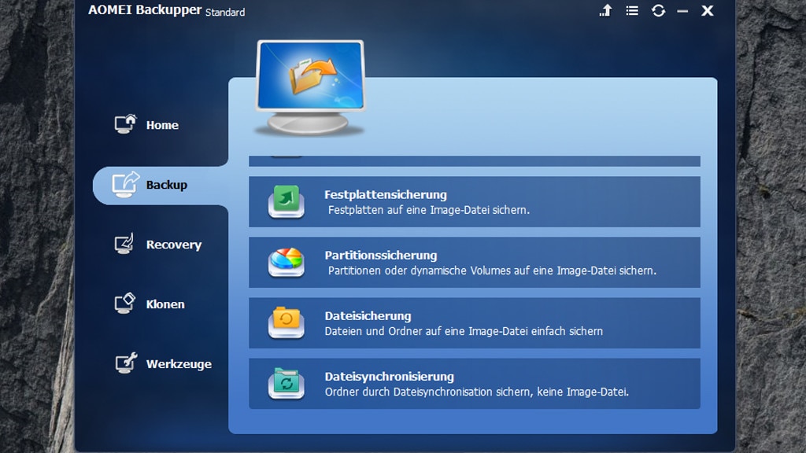Open the menu list icon in title bar
This screenshot has width=806, height=453.
point(632,10)
